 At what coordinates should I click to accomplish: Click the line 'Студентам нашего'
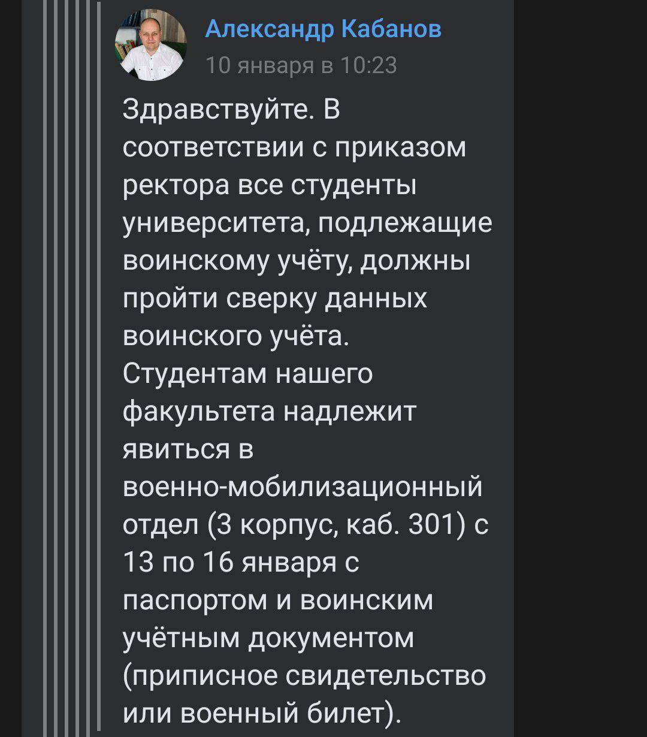[x=248, y=374]
